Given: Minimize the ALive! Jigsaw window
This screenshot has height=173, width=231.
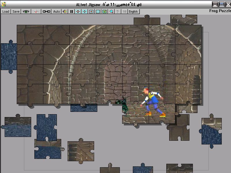Looking at the screenshot, I should pyautogui.click(x=215, y=4).
